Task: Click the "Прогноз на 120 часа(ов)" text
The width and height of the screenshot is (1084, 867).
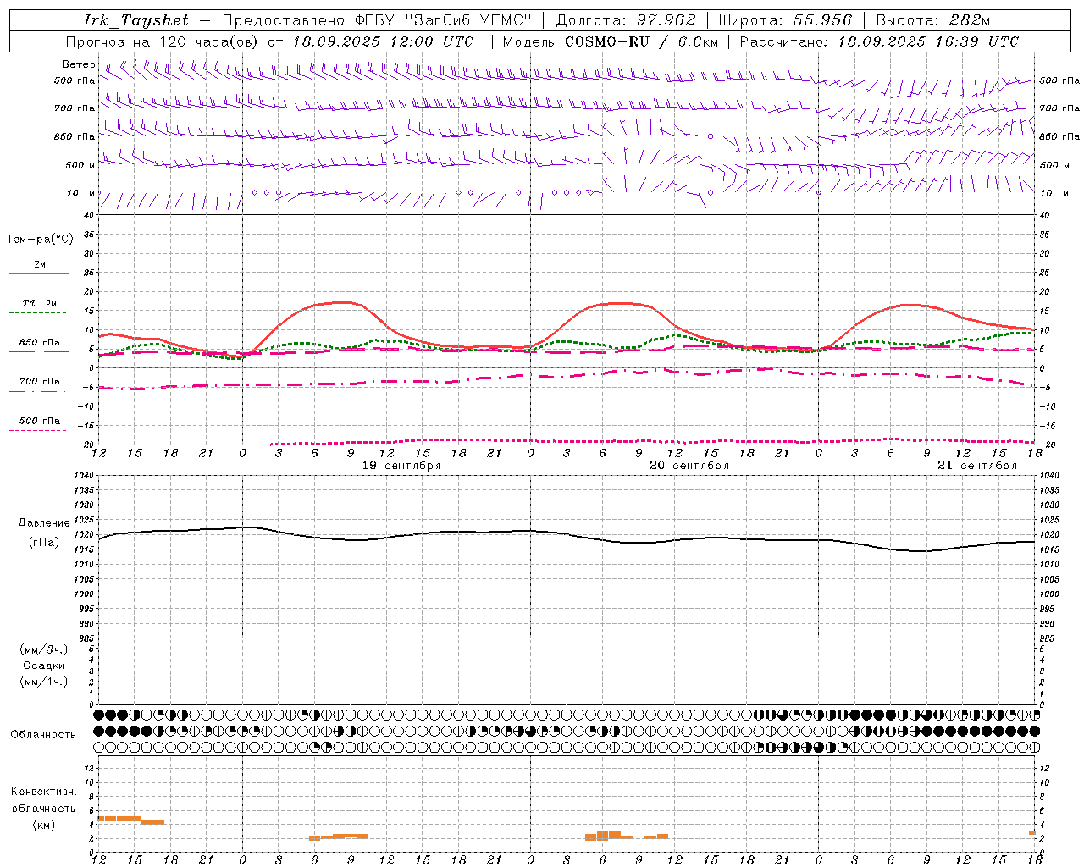Action: point(163,41)
